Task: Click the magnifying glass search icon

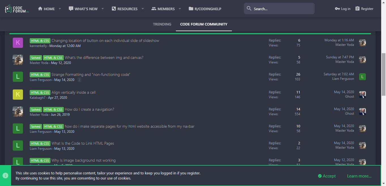Action: point(249,8)
